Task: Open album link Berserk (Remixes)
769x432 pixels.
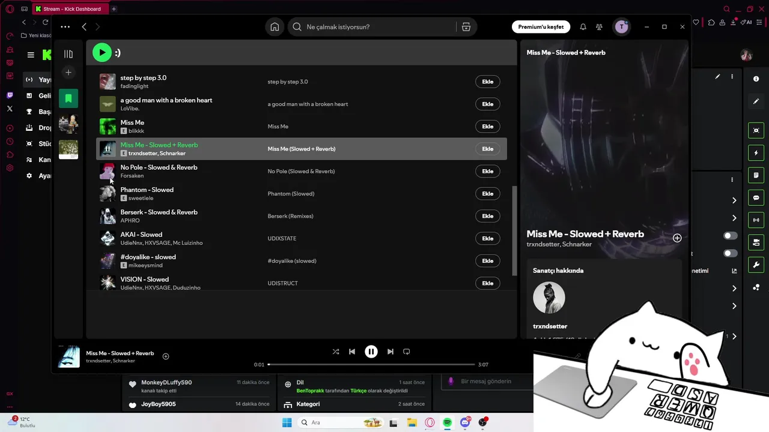Action: 291,216
